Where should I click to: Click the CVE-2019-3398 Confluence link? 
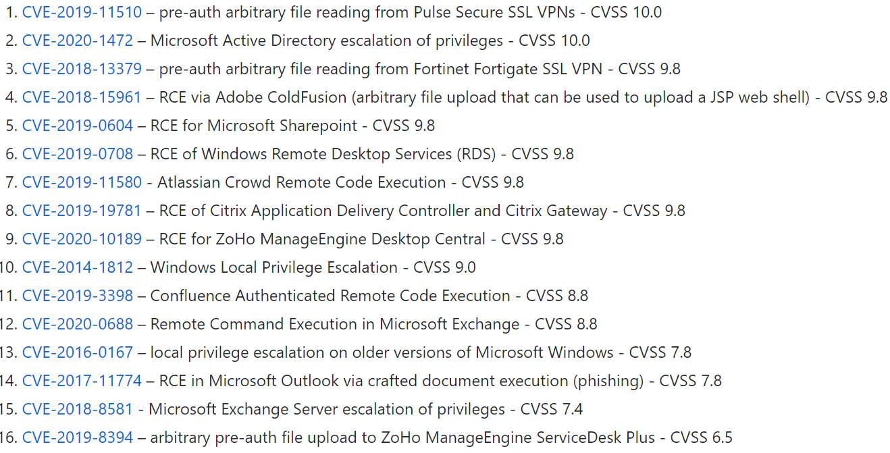pyautogui.click(x=78, y=296)
